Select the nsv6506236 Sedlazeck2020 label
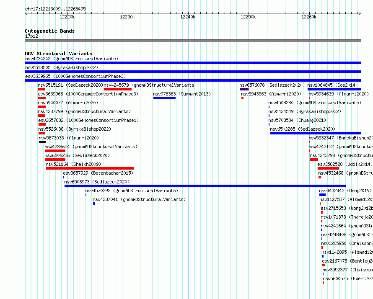 click(77, 155)
